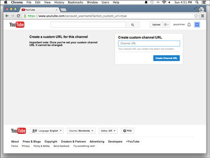This screenshot has height=158, width=210.
Task: Click the footer YouTube logo
Action: click(19, 131)
